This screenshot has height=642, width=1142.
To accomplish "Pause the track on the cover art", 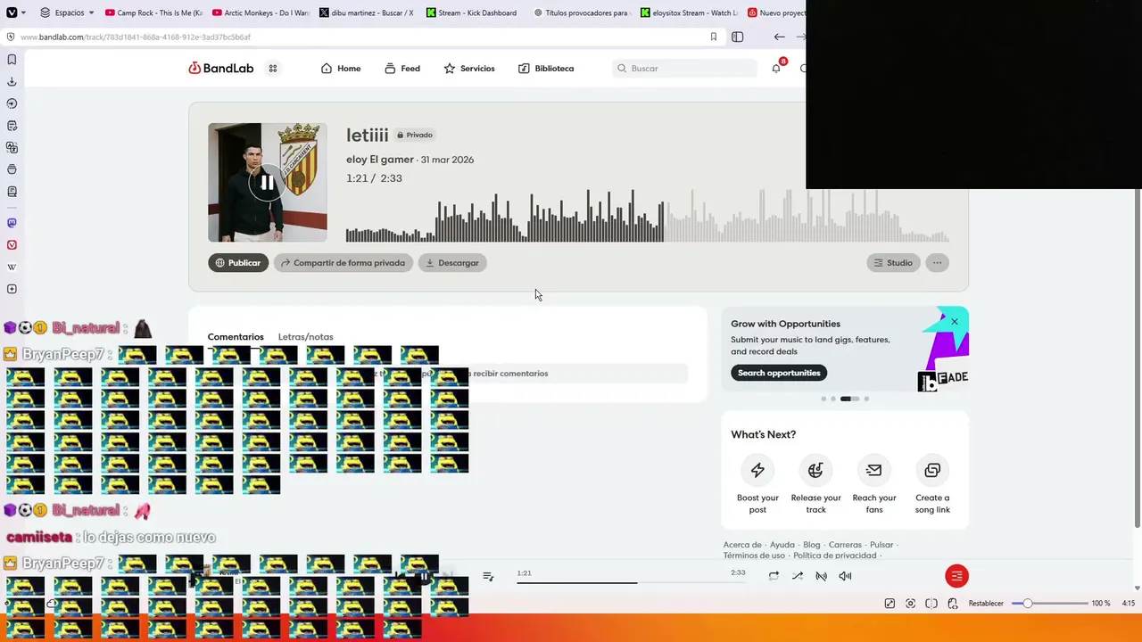I will click(268, 183).
